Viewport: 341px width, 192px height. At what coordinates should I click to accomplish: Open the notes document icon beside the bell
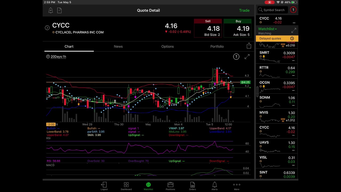point(59,10)
